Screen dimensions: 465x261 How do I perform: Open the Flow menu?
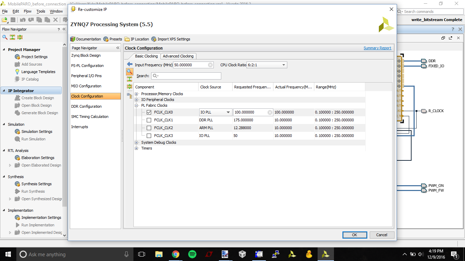click(x=28, y=11)
